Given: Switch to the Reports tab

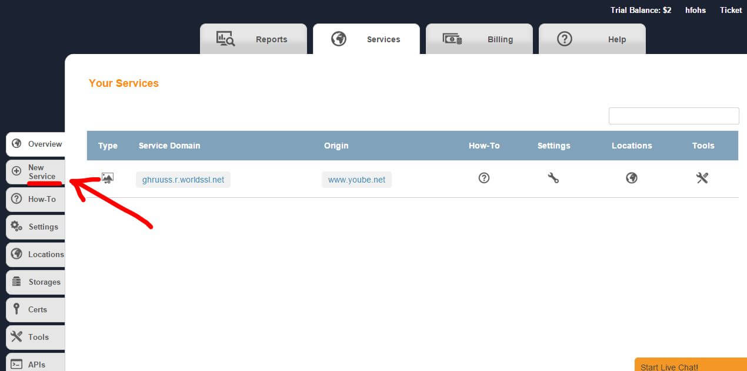Looking at the screenshot, I should tap(254, 39).
